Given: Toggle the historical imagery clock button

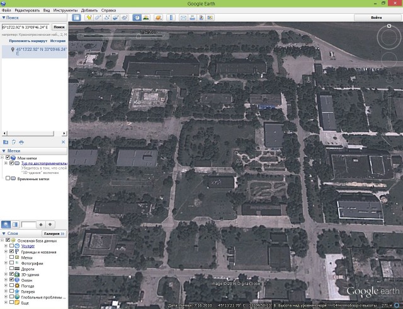Looking at the screenshot, I should [x=137, y=18].
